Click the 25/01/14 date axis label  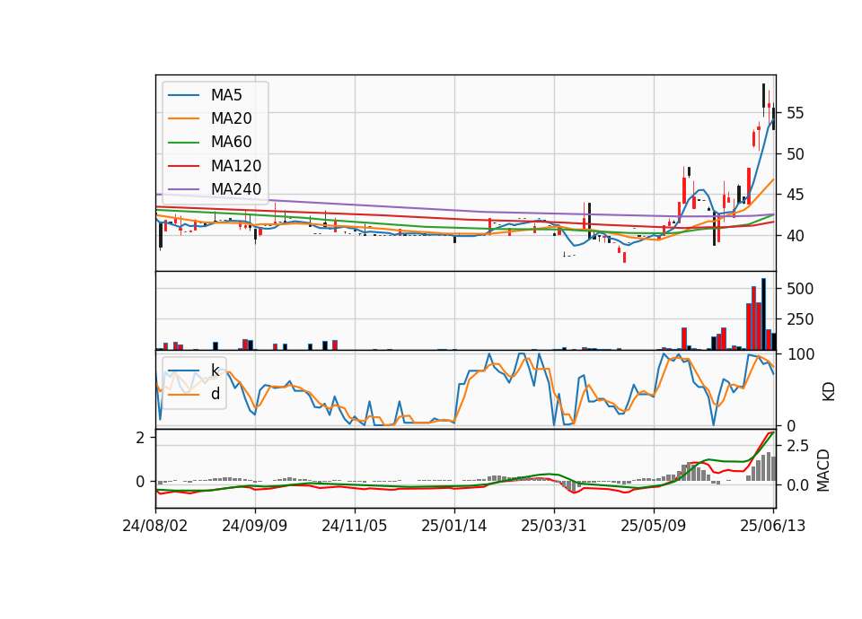pos(454,526)
